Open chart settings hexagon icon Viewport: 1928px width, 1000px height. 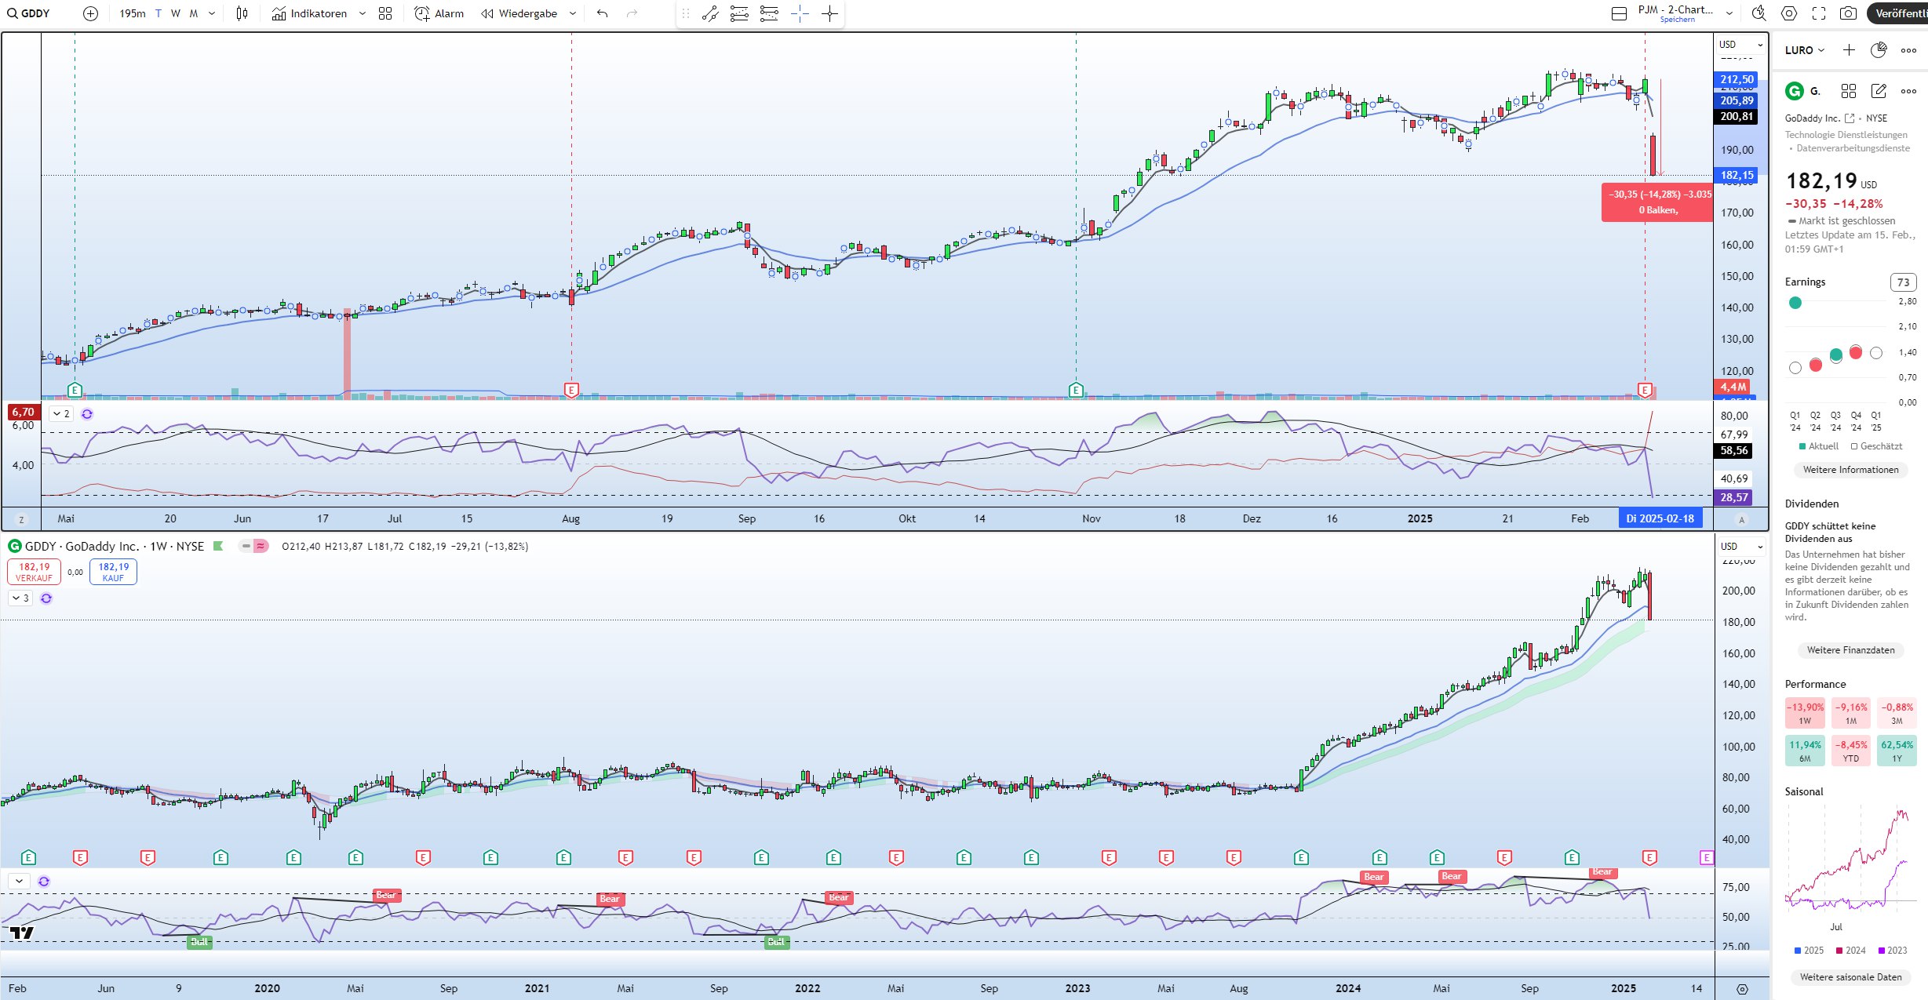1789,13
